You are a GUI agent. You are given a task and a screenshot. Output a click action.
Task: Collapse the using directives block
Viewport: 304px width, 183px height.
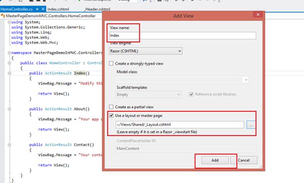pyautogui.click(x=9, y=22)
